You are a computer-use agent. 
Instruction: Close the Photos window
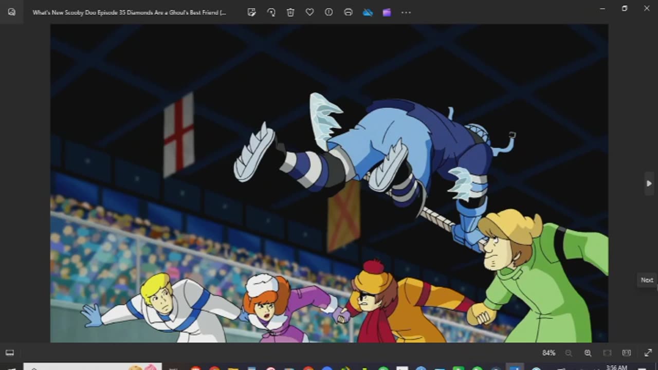click(x=647, y=8)
